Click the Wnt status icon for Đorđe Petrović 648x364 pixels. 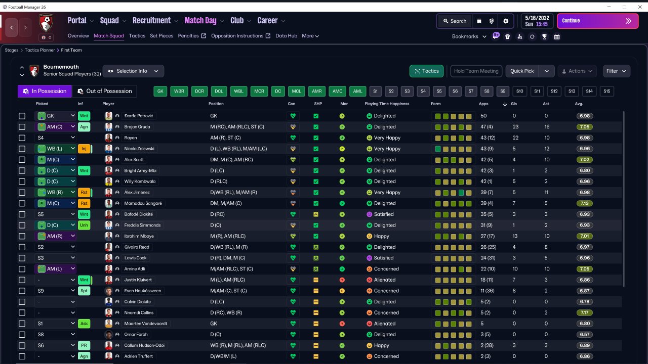pos(84,116)
